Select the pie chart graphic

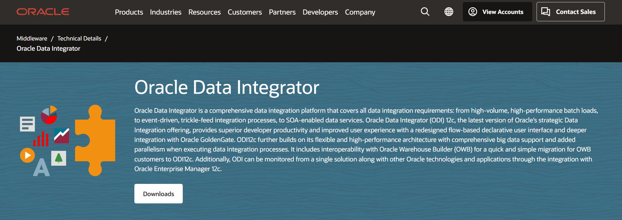pos(49,116)
